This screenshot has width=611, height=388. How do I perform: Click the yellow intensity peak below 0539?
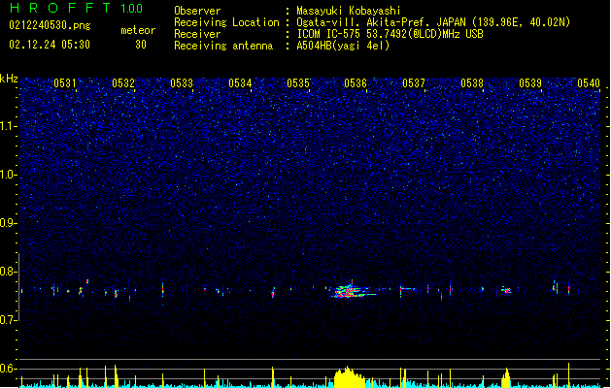(506, 378)
